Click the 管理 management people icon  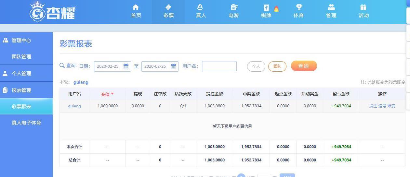[331, 7]
